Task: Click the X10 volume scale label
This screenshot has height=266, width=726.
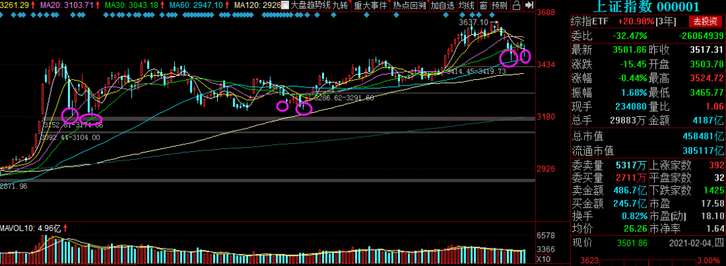Action: (542, 259)
